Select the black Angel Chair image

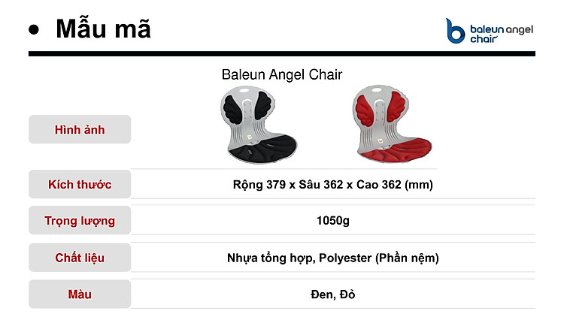[x=258, y=125]
